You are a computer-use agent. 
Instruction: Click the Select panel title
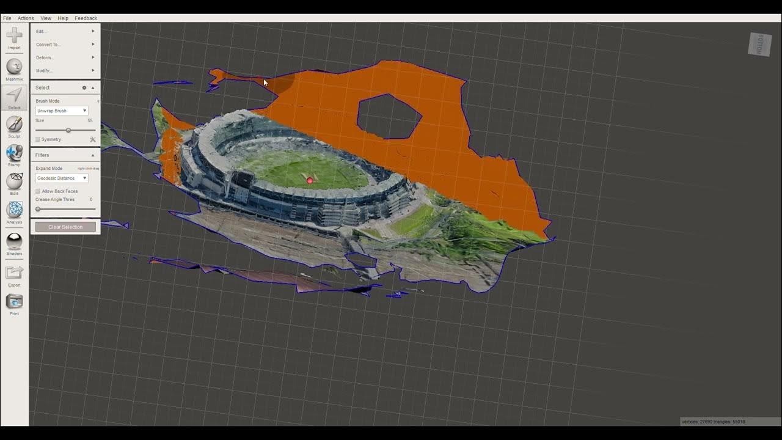tap(42, 87)
